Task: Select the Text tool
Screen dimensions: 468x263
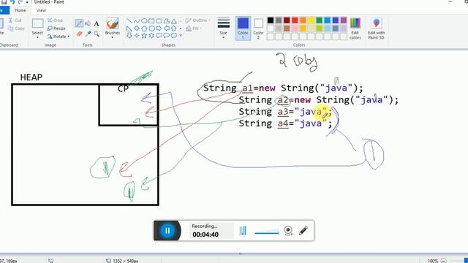Action: 97,23
